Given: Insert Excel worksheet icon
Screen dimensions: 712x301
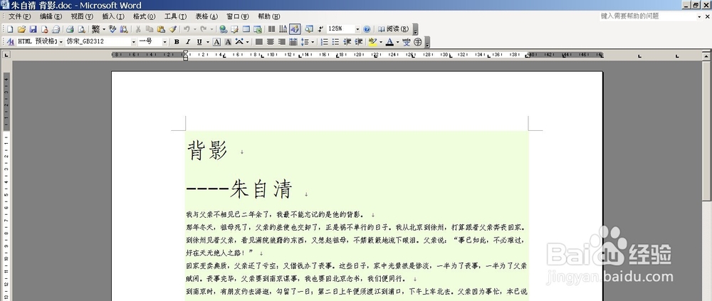Looking at the screenshot, I should tap(258, 29).
